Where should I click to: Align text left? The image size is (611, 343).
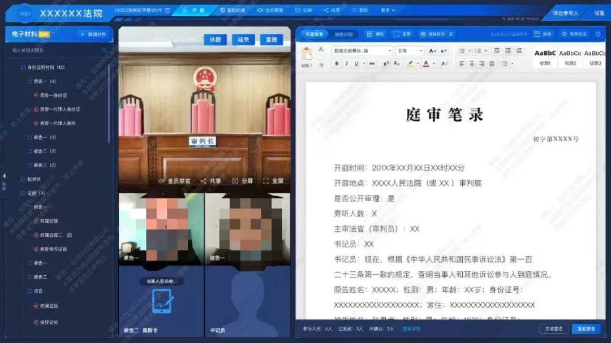coord(462,63)
